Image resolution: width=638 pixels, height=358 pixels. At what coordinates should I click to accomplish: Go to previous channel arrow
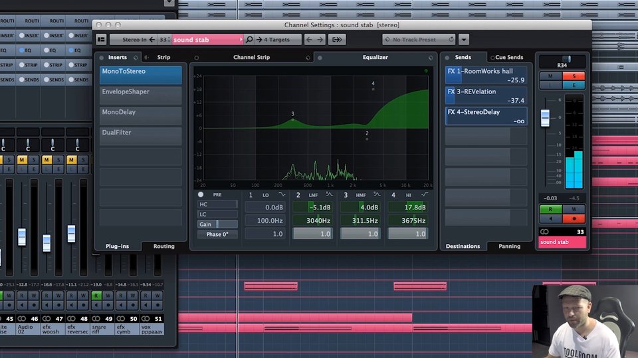coord(309,39)
